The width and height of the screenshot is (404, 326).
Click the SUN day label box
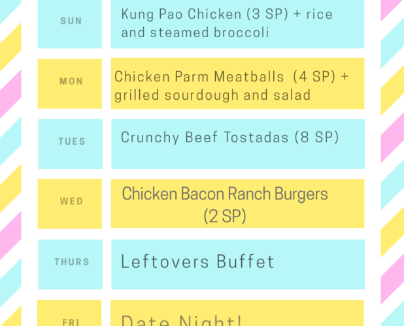click(70, 24)
